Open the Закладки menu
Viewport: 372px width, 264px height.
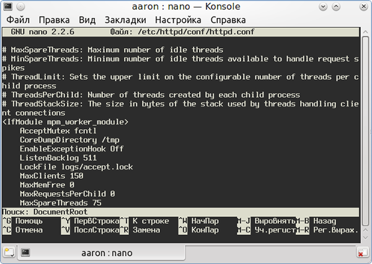tap(125, 20)
